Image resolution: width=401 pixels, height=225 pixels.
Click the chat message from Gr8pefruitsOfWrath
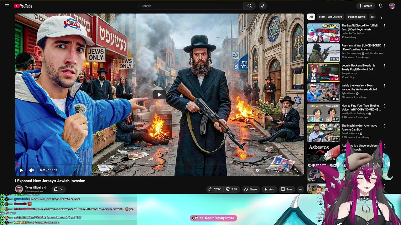[x=41, y=217]
